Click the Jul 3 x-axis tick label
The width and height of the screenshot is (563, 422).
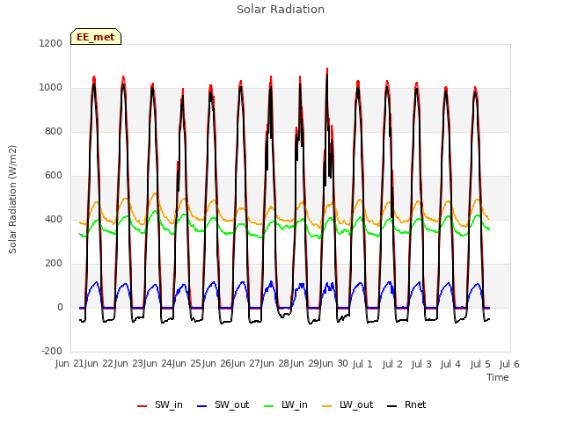pos(421,364)
